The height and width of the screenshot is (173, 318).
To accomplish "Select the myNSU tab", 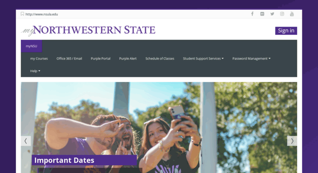I will click(x=32, y=46).
